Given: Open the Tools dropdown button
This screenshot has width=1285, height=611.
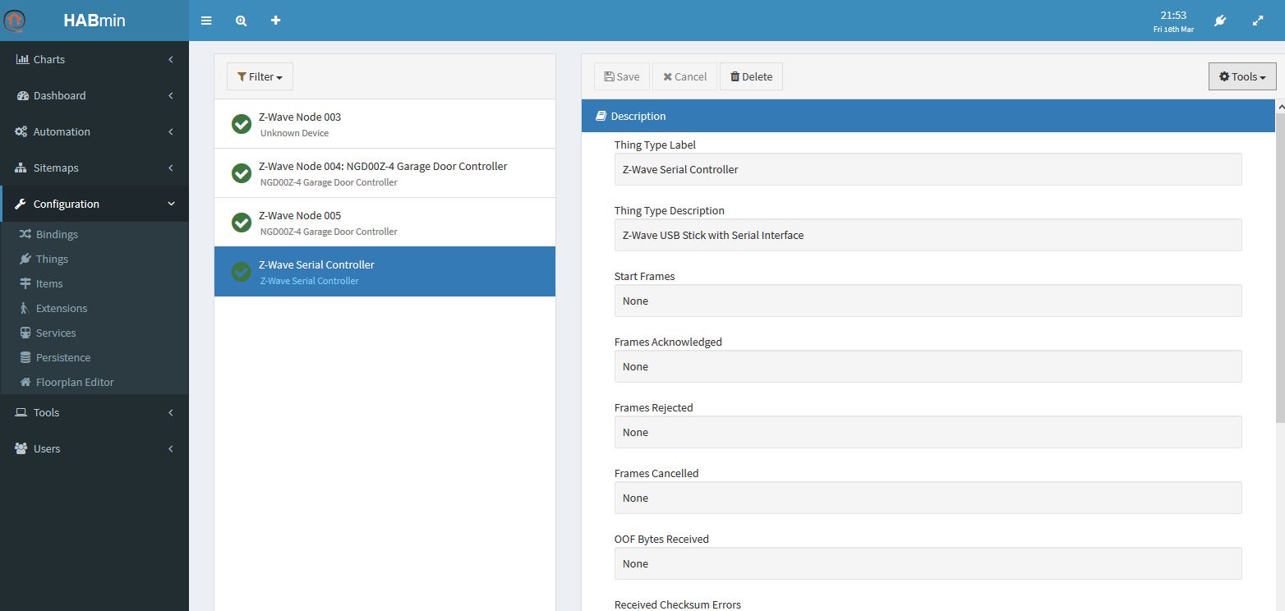Looking at the screenshot, I should tap(1241, 76).
